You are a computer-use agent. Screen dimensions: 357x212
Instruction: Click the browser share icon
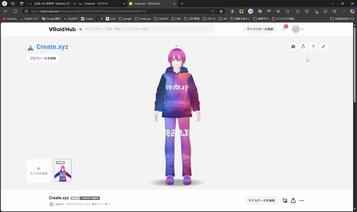click(x=335, y=11)
